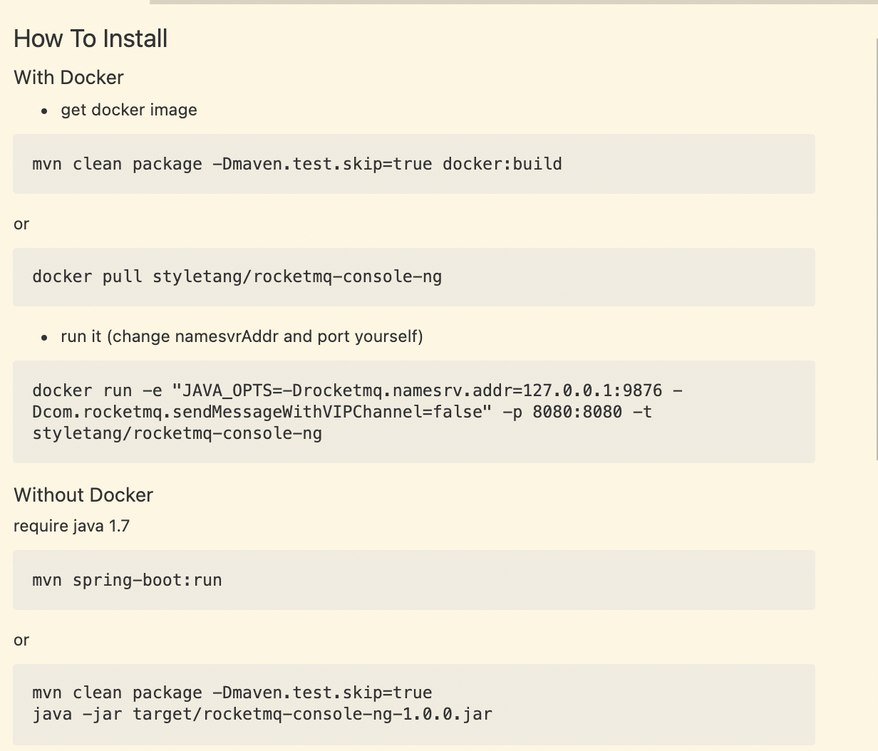878x751 pixels.
Task: Click the "docker:build" text in first code block
Action: pos(502,164)
